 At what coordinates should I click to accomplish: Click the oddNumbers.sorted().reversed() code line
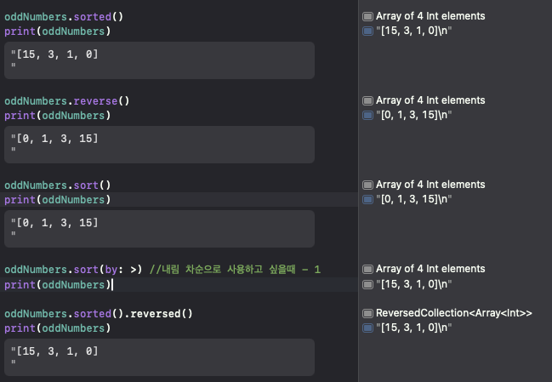tap(99, 314)
